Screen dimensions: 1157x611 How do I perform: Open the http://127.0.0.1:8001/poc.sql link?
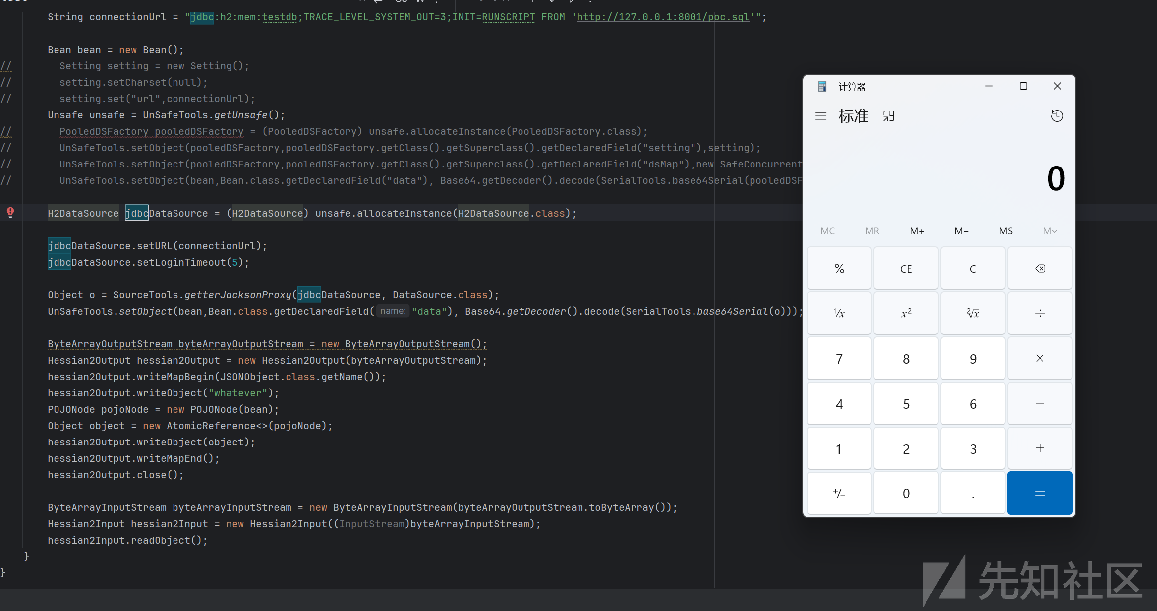pos(663,17)
